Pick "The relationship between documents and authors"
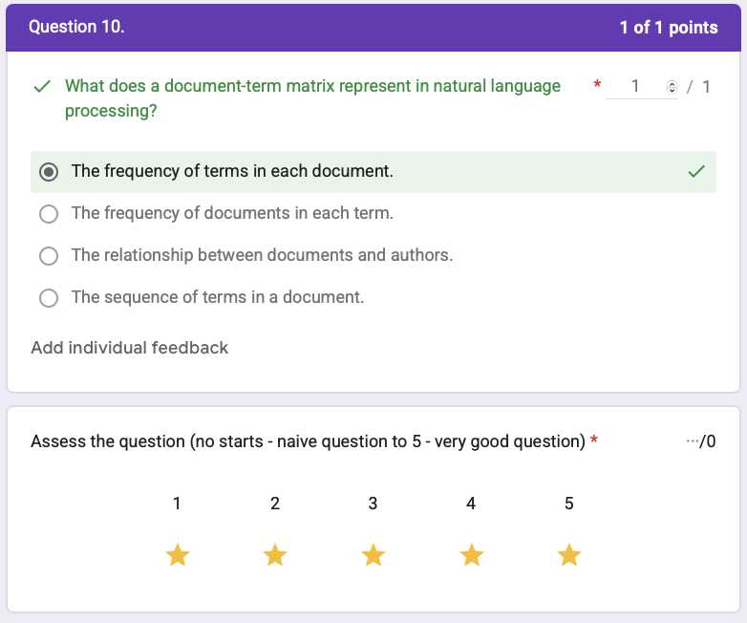747x623 pixels. pyautogui.click(x=49, y=256)
